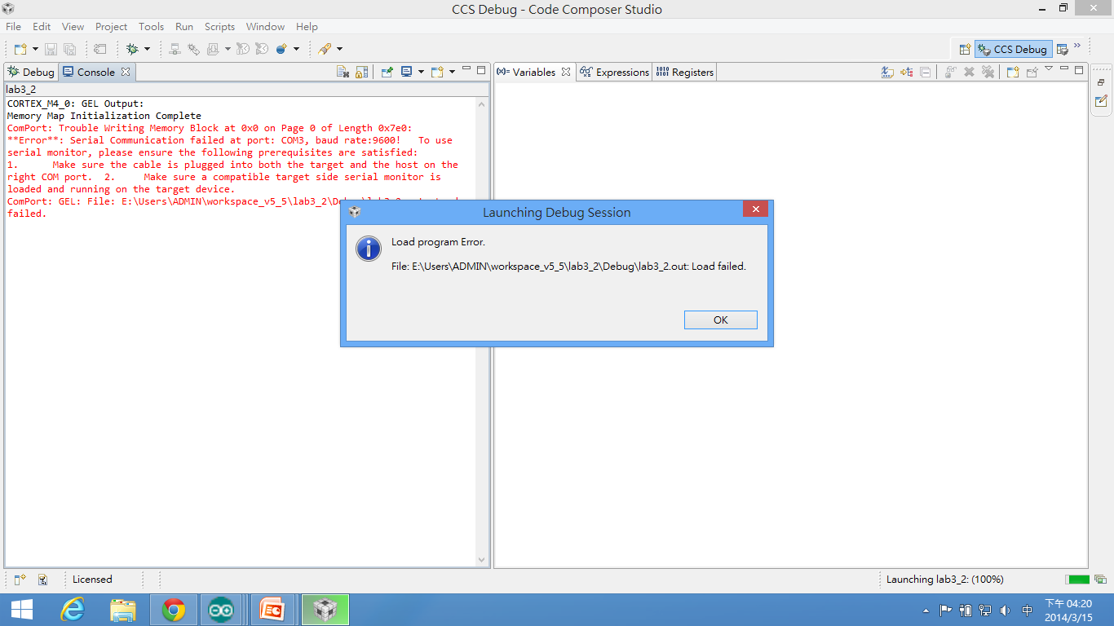The height and width of the screenshot is (626, 1114).
Task: Switch to the CCS Edit perspective icon
Action: 1062,49
